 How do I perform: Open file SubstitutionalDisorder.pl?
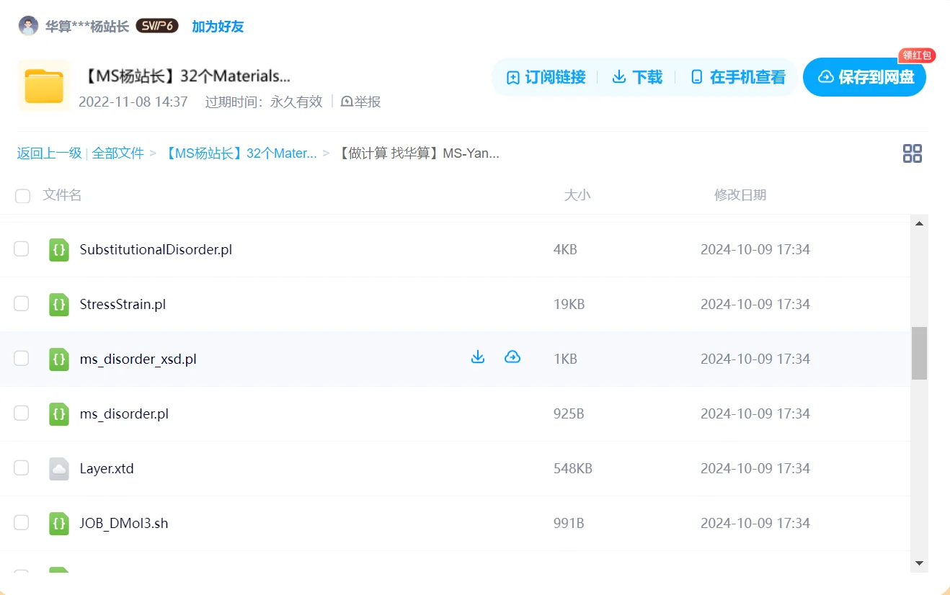tap(156, 249)
